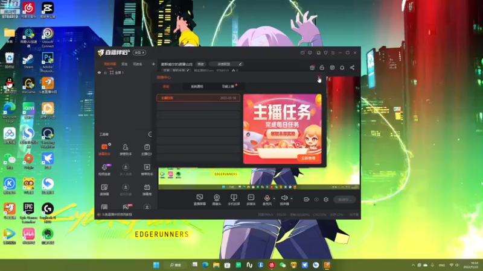Image resolution: width=483 pixels, height=271 pixels.
Task: Open the 读弹幕 tool
Action: [x=104, y=190]
